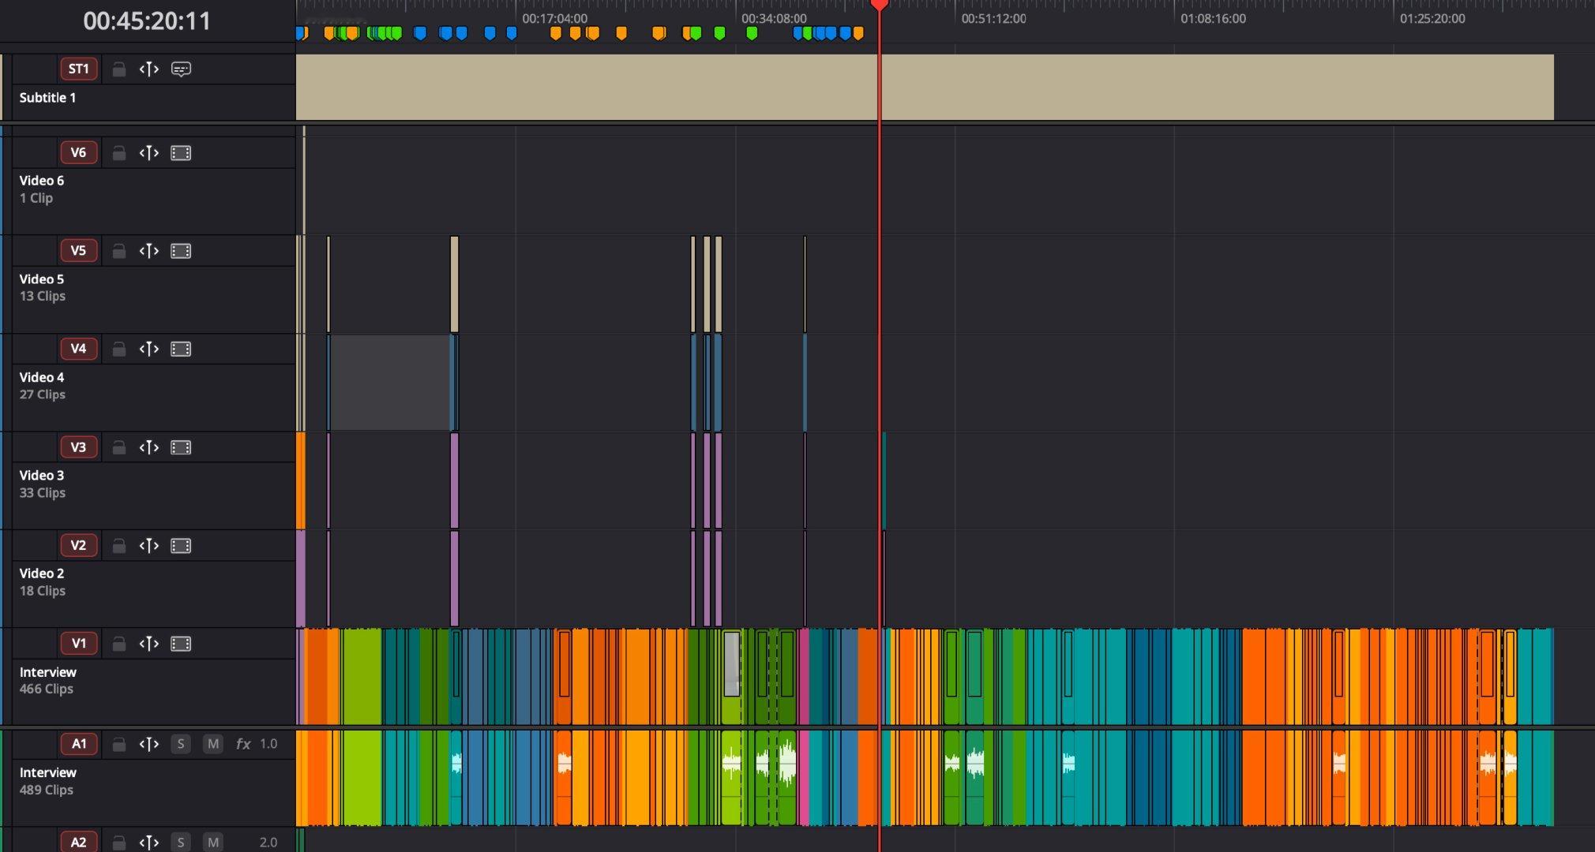Mute the A1 Interview audio track
This screenshot has width=1595, height=852.
click(212, 744)
